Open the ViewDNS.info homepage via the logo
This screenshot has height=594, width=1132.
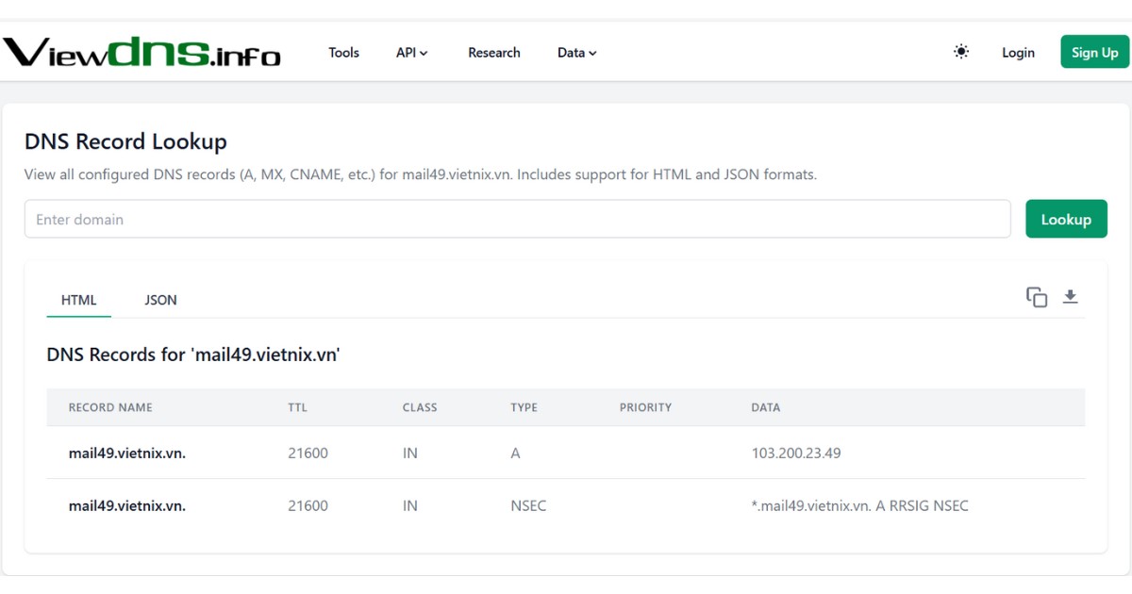point(141,54)
